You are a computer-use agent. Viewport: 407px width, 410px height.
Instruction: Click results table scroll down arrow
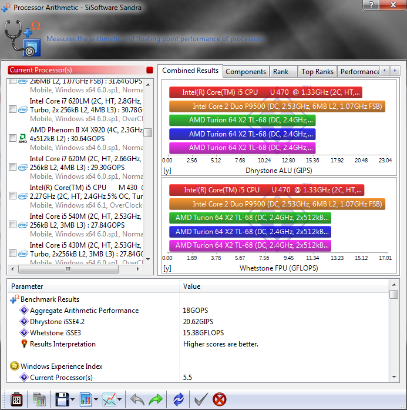(394, 377)
